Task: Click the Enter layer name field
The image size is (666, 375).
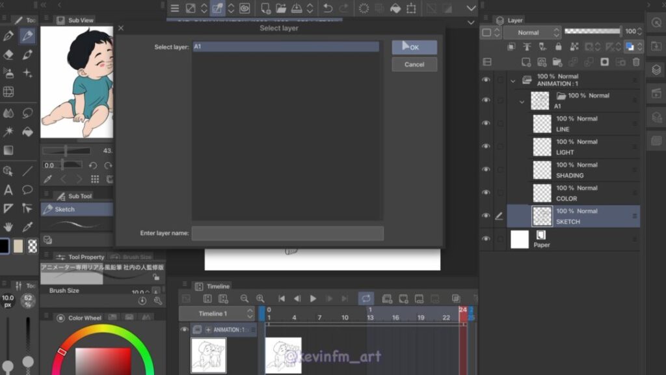Action: tap(287, 233)
